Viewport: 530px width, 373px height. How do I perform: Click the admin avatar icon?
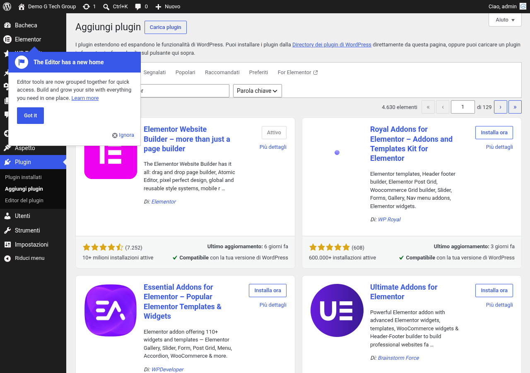pyautogui.click(x=523, y=7)
